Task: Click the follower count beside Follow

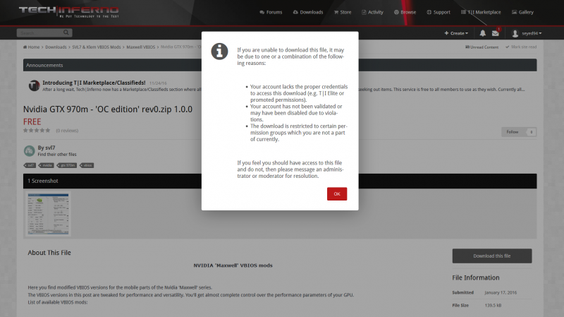Action: point(532,132)
